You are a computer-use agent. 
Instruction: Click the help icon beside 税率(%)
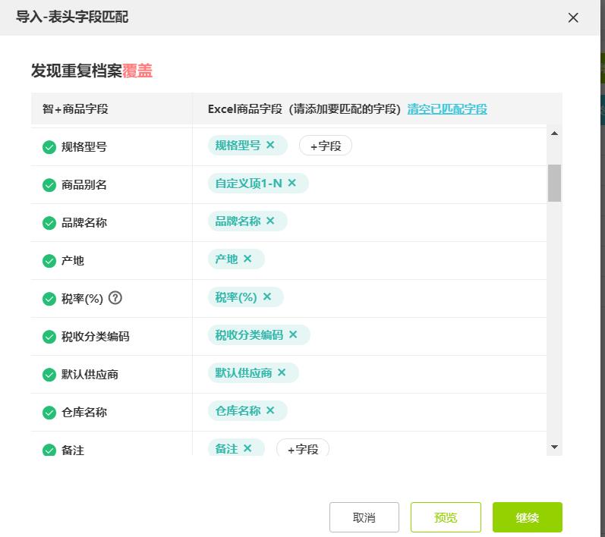115,298
